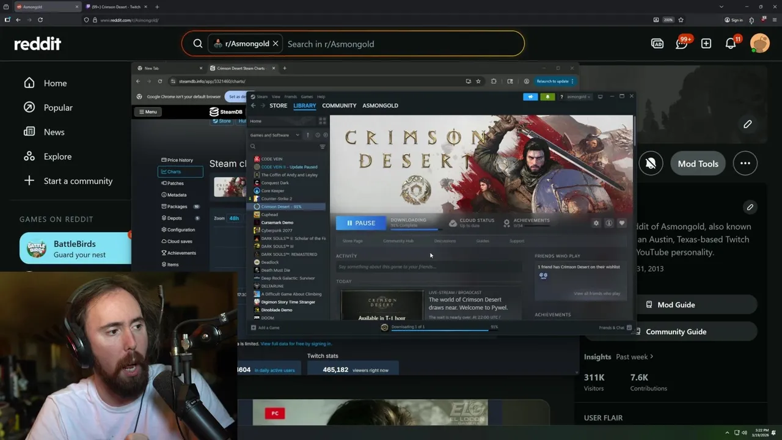This screenshot has width=782, height=440.
Task: Click the Create post plus icon on Reddit
Action: point(706,43)
